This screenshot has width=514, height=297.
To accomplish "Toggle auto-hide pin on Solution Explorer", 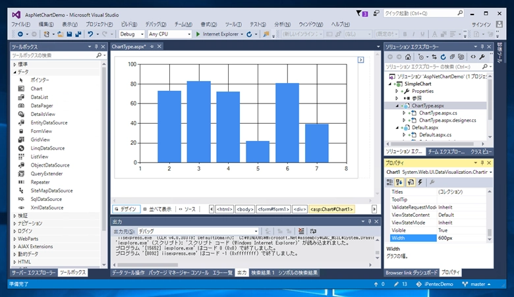I will [x=482, y=47].
